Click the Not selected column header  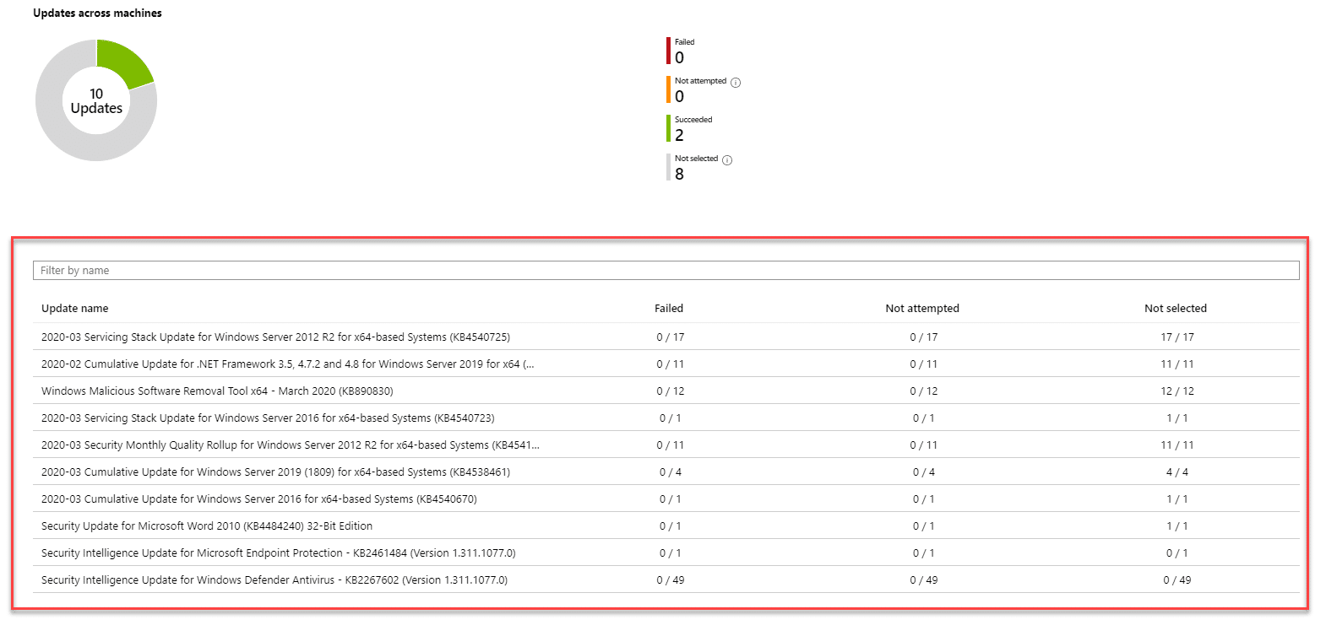pyautogui.click(x=1176, y=308)
